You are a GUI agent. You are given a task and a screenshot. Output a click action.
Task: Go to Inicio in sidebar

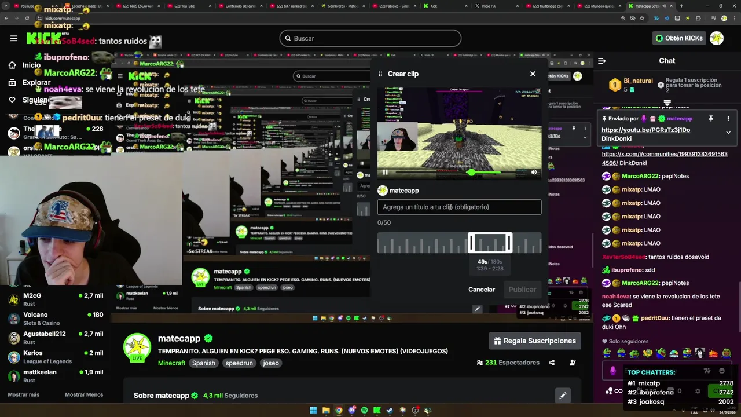(24, 65)
